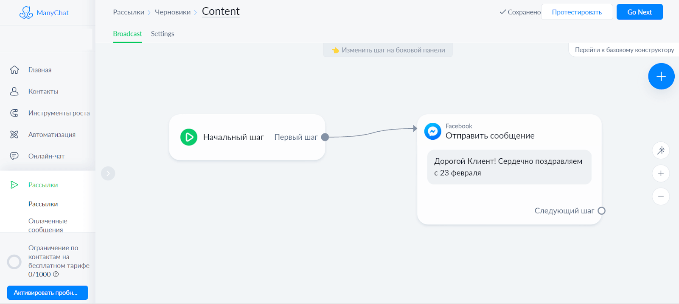Screen dimensions: 679x304
Task: Click the Протестировать button
Action: [x=577, y=12]
